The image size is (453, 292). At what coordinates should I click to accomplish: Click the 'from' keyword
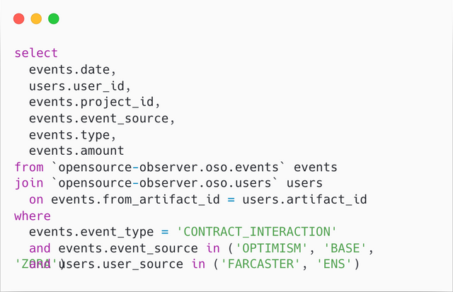29,167
